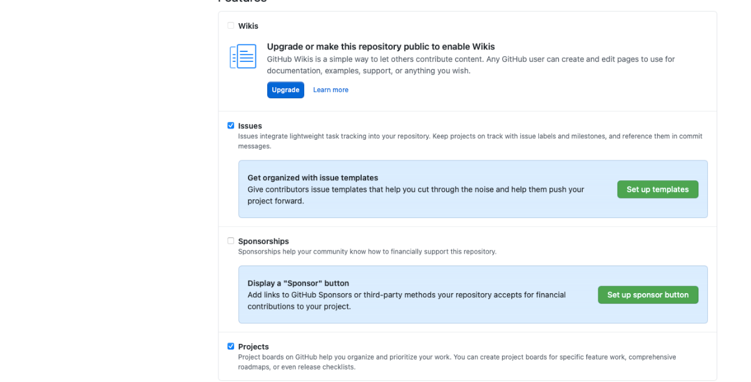
Task: Select the Issues feature label
Action: (250, 125)
